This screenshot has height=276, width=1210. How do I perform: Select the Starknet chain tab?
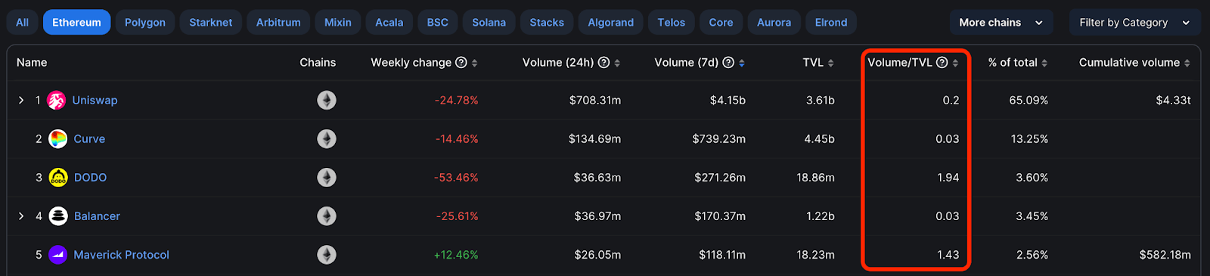tap(211, 23)
